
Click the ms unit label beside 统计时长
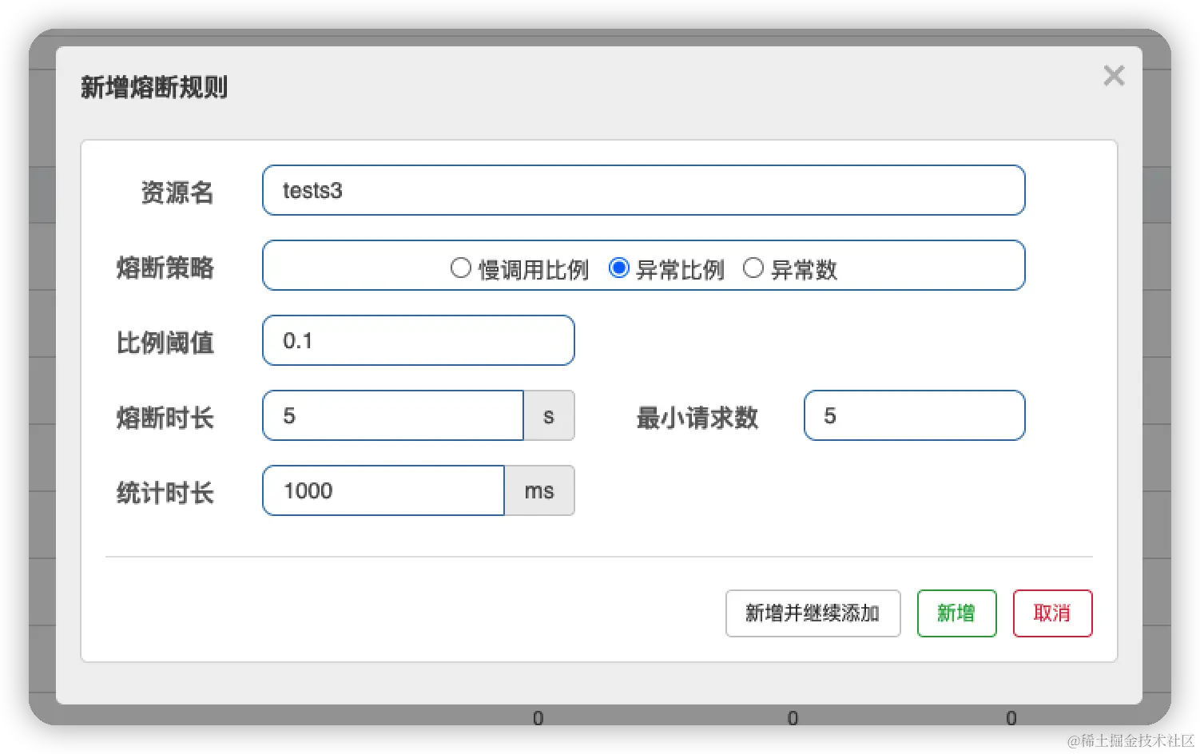538,490
